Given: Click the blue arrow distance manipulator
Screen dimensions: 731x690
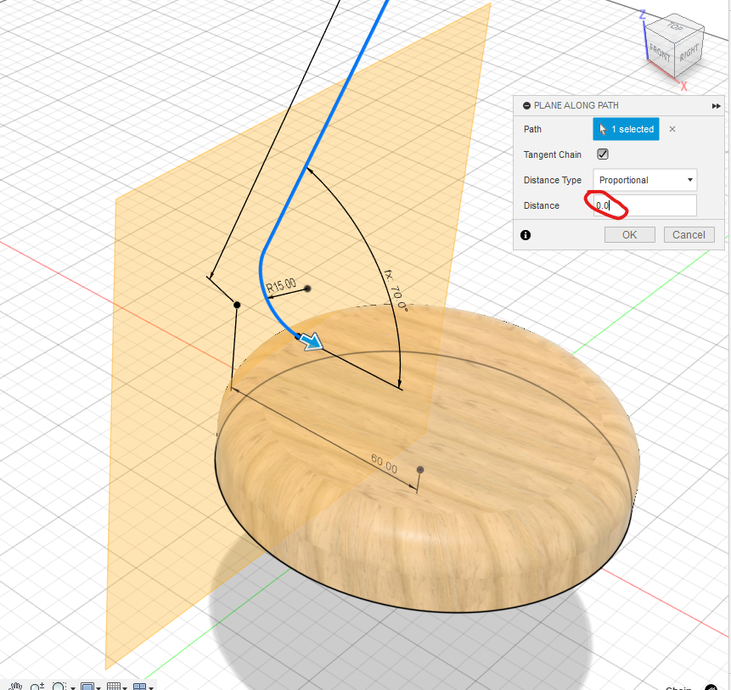Looking at the screenshot, I should (312, 341).
